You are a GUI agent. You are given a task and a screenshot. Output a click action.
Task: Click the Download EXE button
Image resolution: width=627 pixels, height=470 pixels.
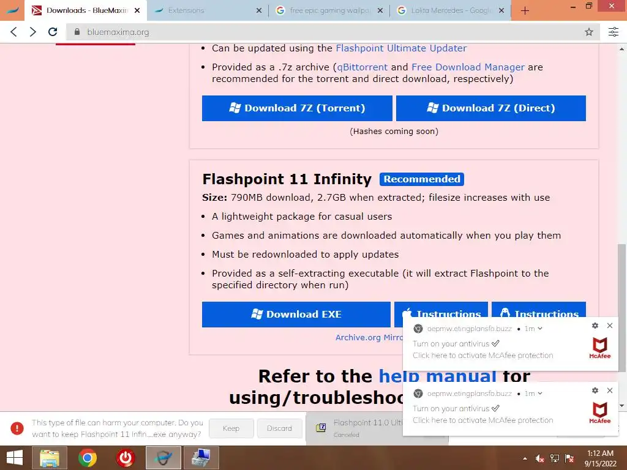click(x=296, y=314)
